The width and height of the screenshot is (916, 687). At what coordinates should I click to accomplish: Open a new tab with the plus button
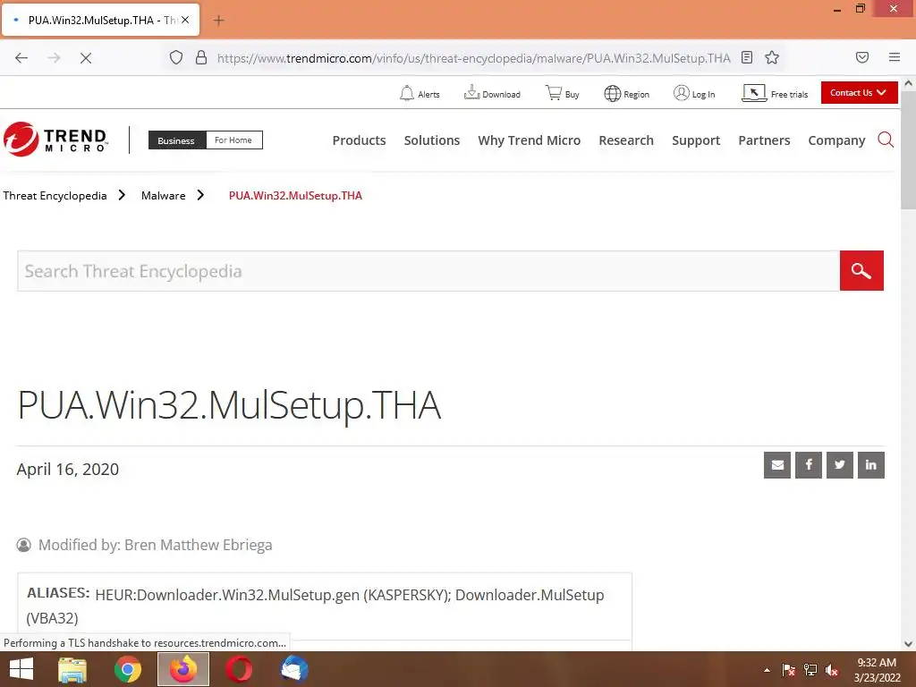pos(218,21)
